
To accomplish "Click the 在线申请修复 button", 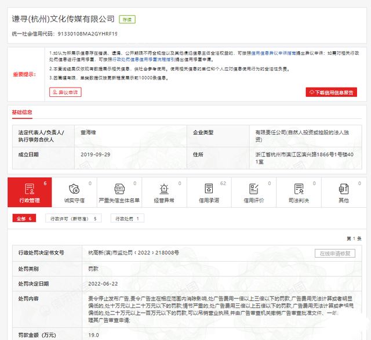I will [x=335, y=254].
